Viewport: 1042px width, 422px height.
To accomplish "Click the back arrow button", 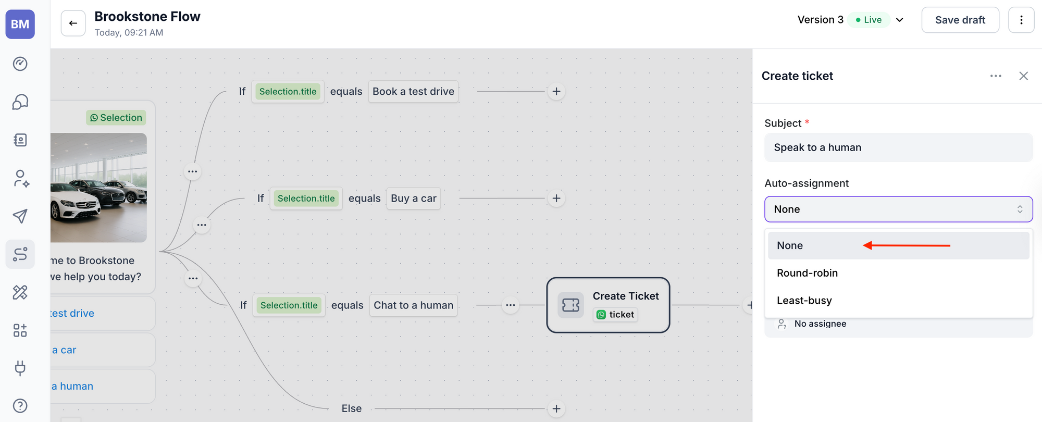I will point(73,23).
